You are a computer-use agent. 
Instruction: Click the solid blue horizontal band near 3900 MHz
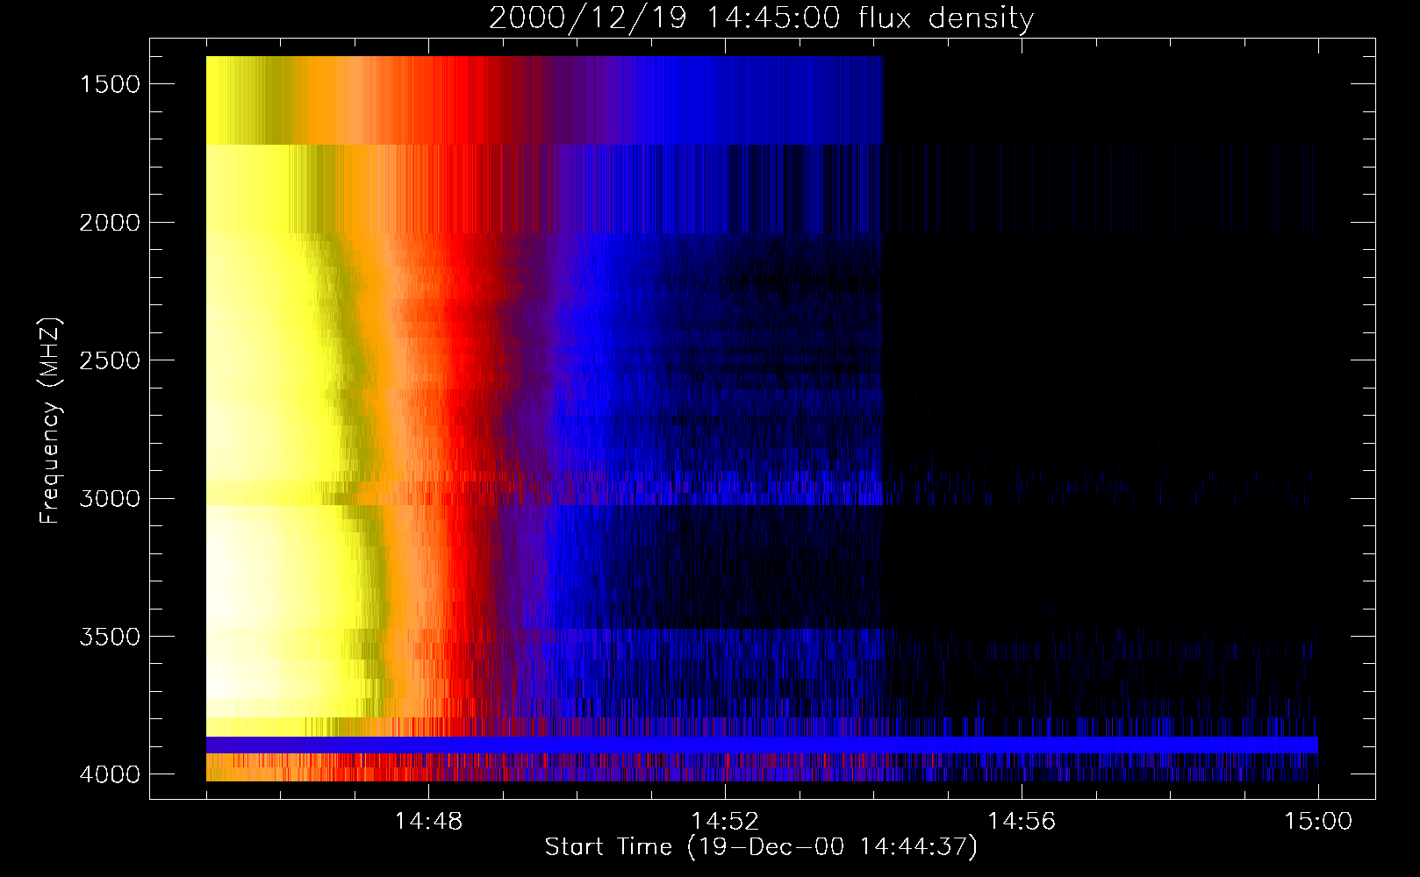pos(762,745)
